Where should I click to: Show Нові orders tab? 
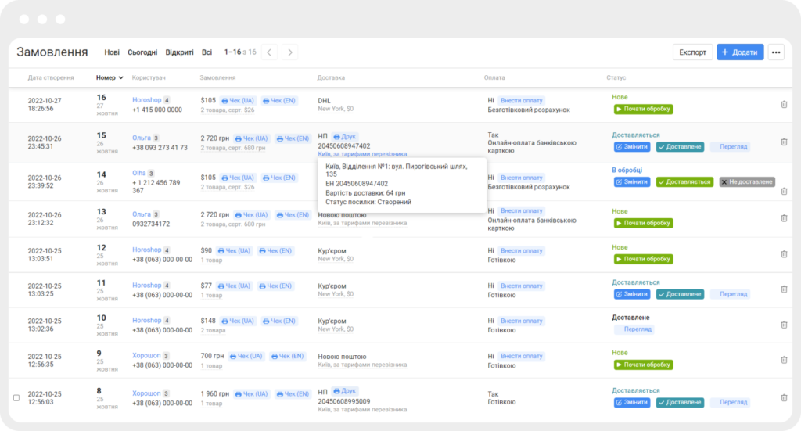[x=112, y=52]
